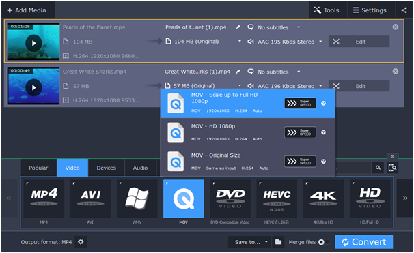Click the format search input field
Screen dimensions: 414x253
353,168
